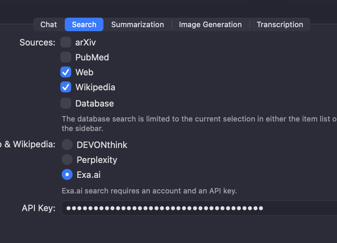Click the Exa.ai radio button

coord(67,174)
